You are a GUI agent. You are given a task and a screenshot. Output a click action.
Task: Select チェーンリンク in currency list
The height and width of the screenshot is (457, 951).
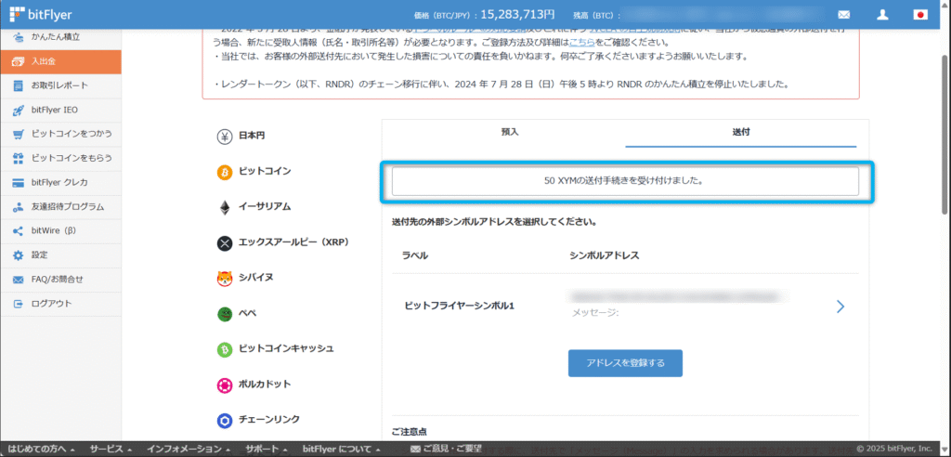coord(268,419)
